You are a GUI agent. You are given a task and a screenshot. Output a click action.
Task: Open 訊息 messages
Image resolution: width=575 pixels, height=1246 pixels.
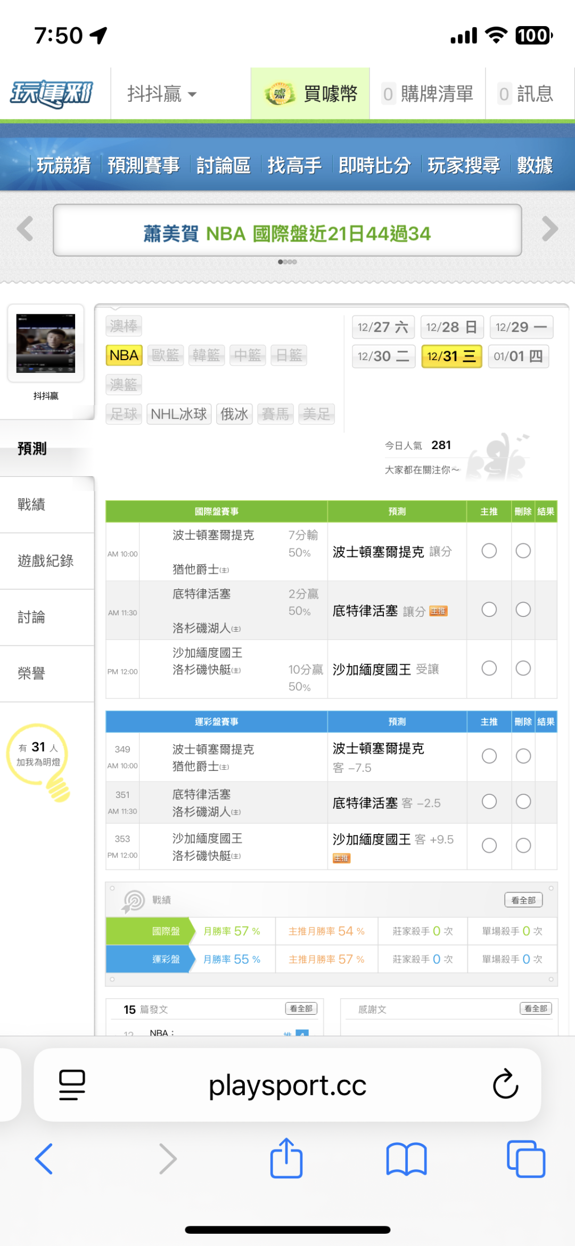click(x=525, y=94)
